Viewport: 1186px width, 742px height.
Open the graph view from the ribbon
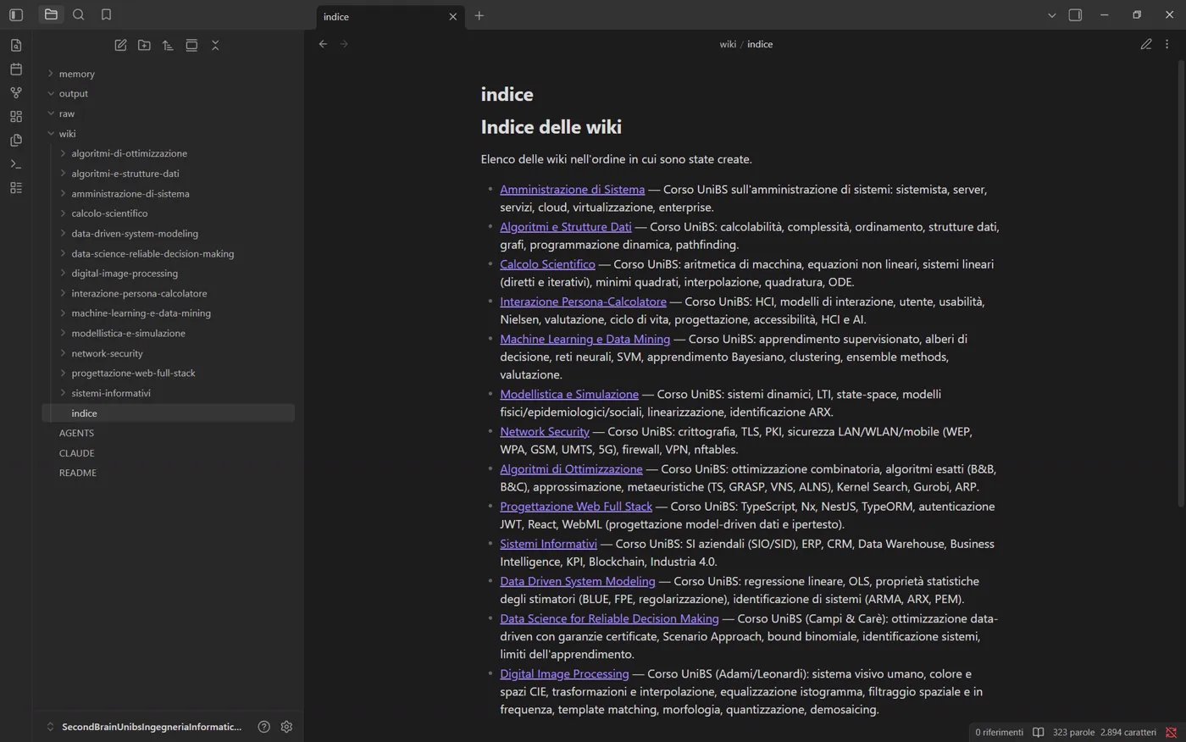(16, 92)
